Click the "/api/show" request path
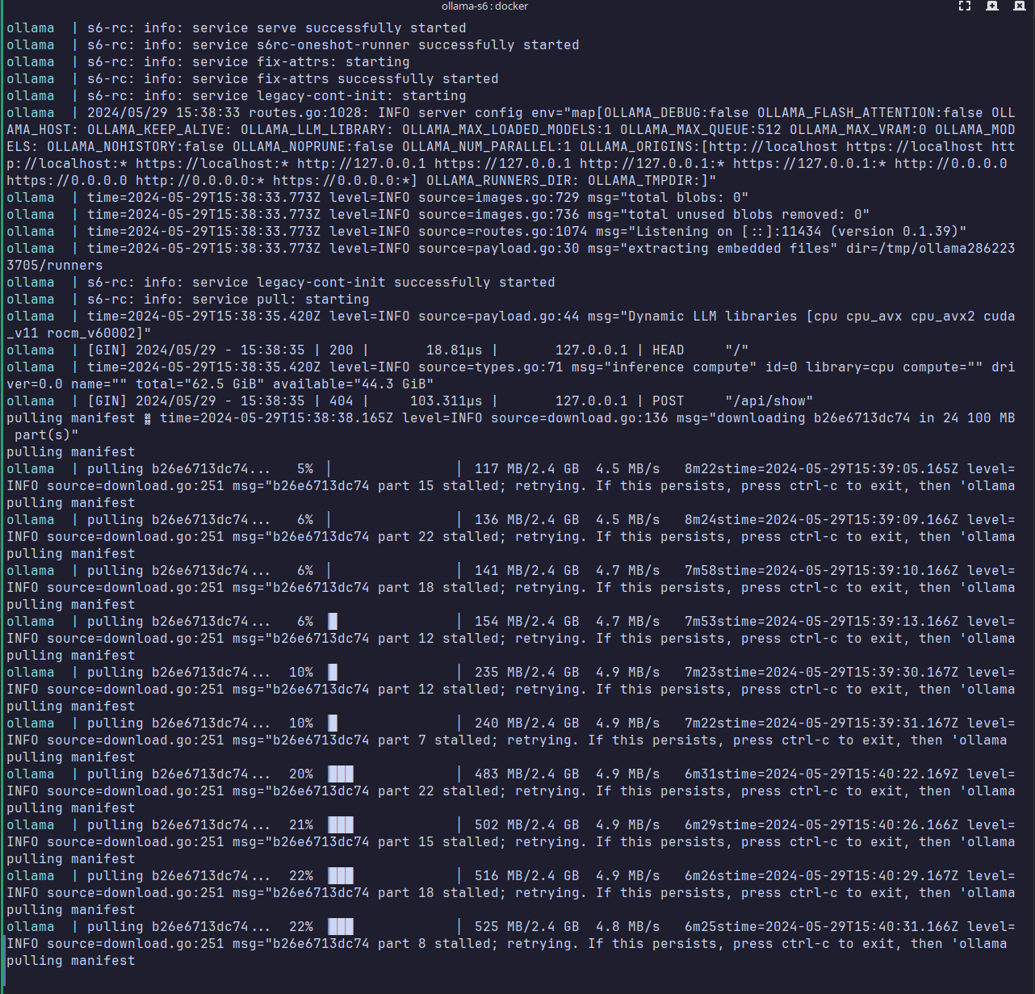 click(x=769, y=401)
